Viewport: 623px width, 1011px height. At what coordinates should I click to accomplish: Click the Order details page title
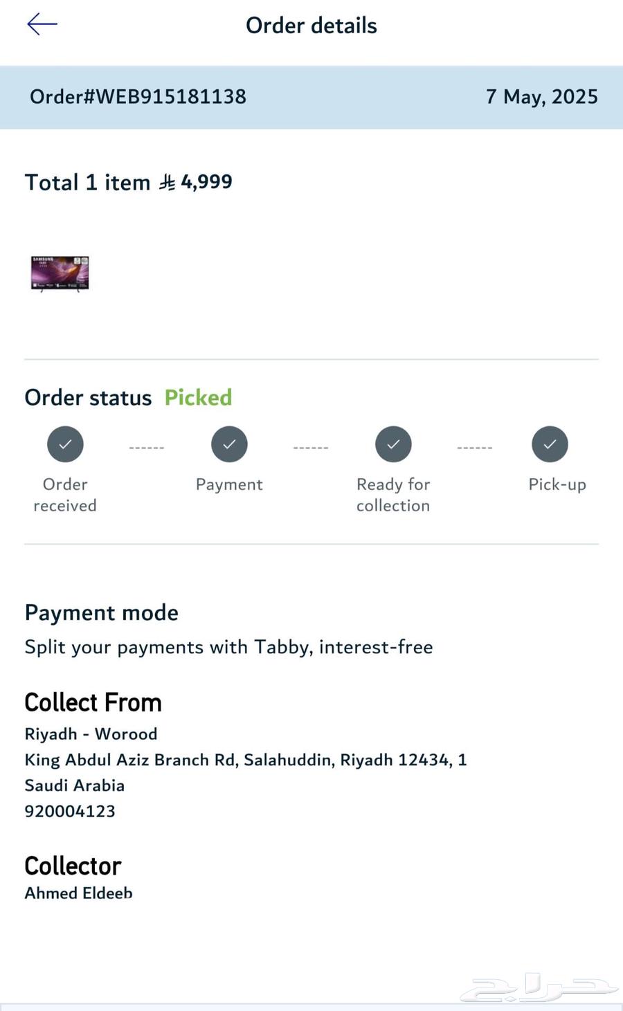pos(311,26)
